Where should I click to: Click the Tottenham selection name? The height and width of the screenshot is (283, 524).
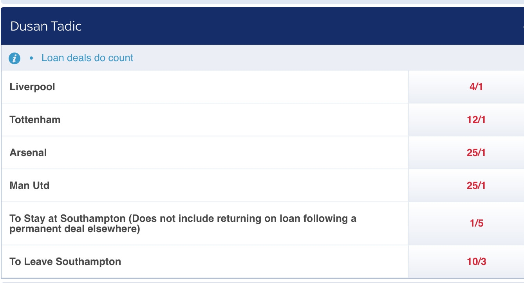[35, 120]
